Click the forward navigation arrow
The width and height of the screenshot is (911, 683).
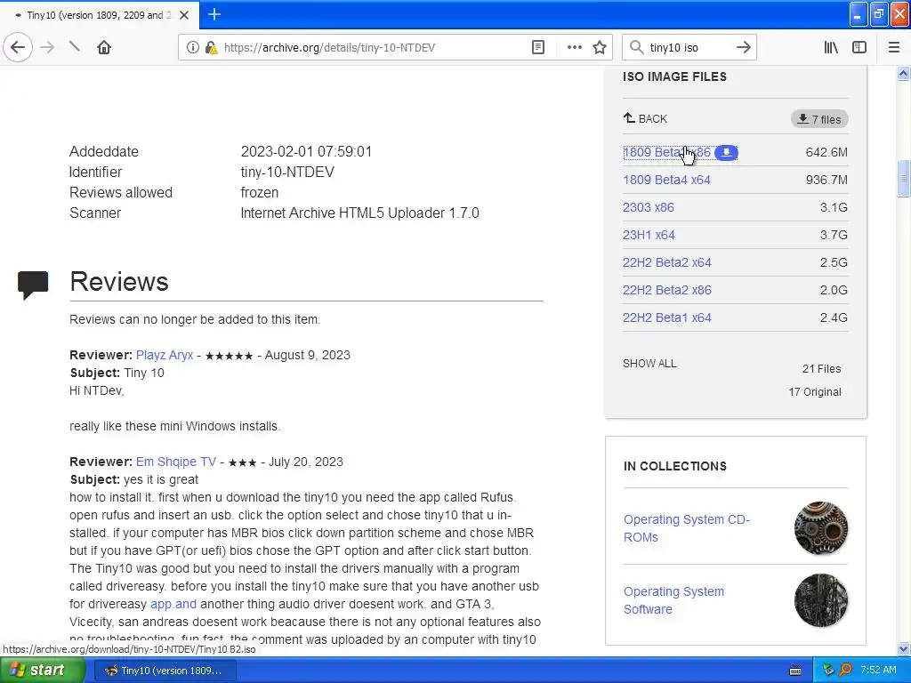[x=47, y=47]
